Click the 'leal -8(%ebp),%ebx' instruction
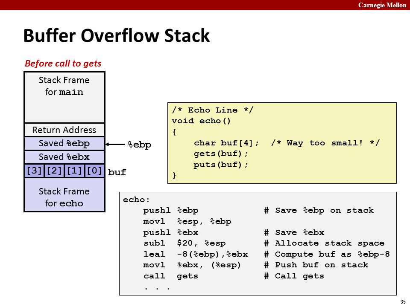The image size is (410, 307). [x=195, y=254]
